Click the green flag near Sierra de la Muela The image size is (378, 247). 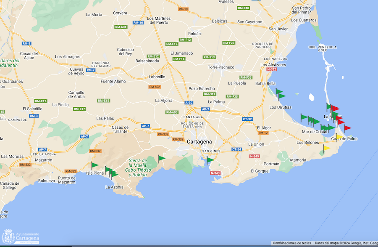tap(161, 158)
